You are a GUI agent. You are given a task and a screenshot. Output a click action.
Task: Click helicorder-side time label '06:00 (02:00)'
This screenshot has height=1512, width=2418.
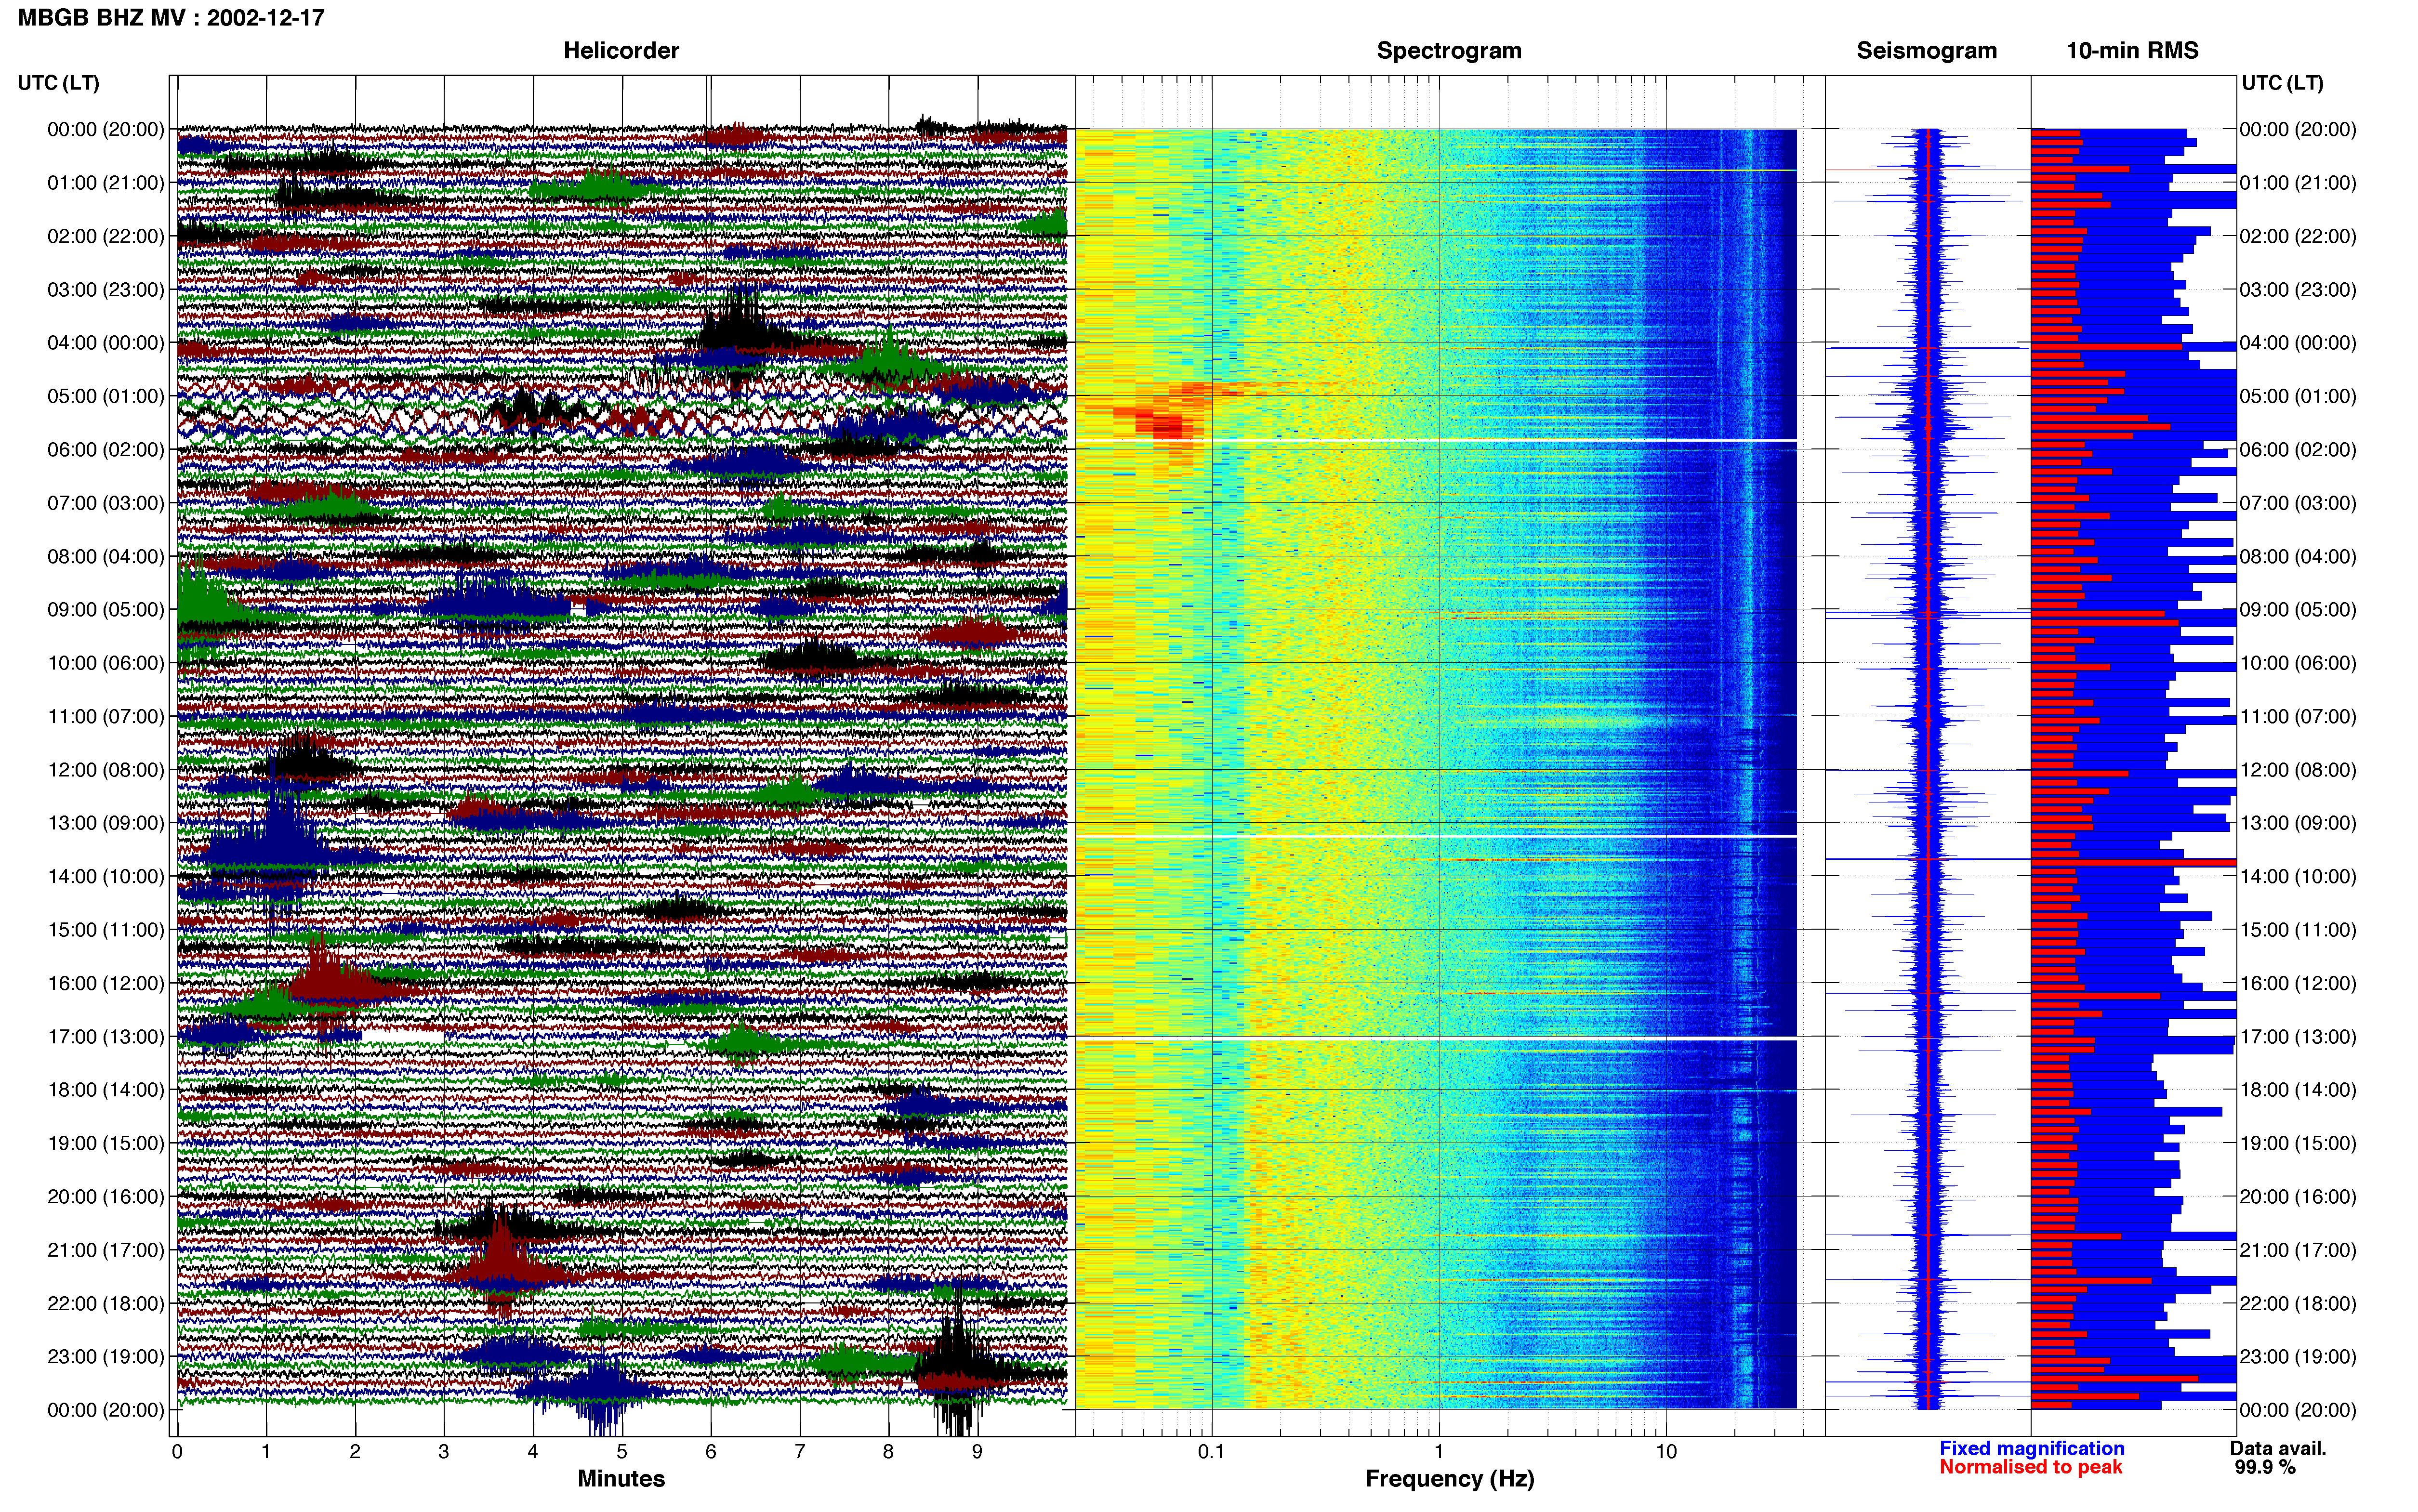pos(106,450)
